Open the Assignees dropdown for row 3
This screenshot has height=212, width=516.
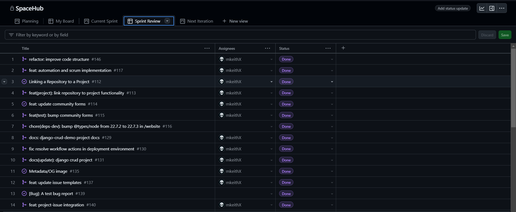click(271, 82)
